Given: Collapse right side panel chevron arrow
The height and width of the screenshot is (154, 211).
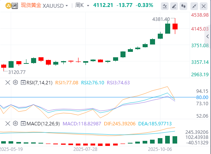Looking at the screenshot, I should pyautogui.click(x=208, y=36).
